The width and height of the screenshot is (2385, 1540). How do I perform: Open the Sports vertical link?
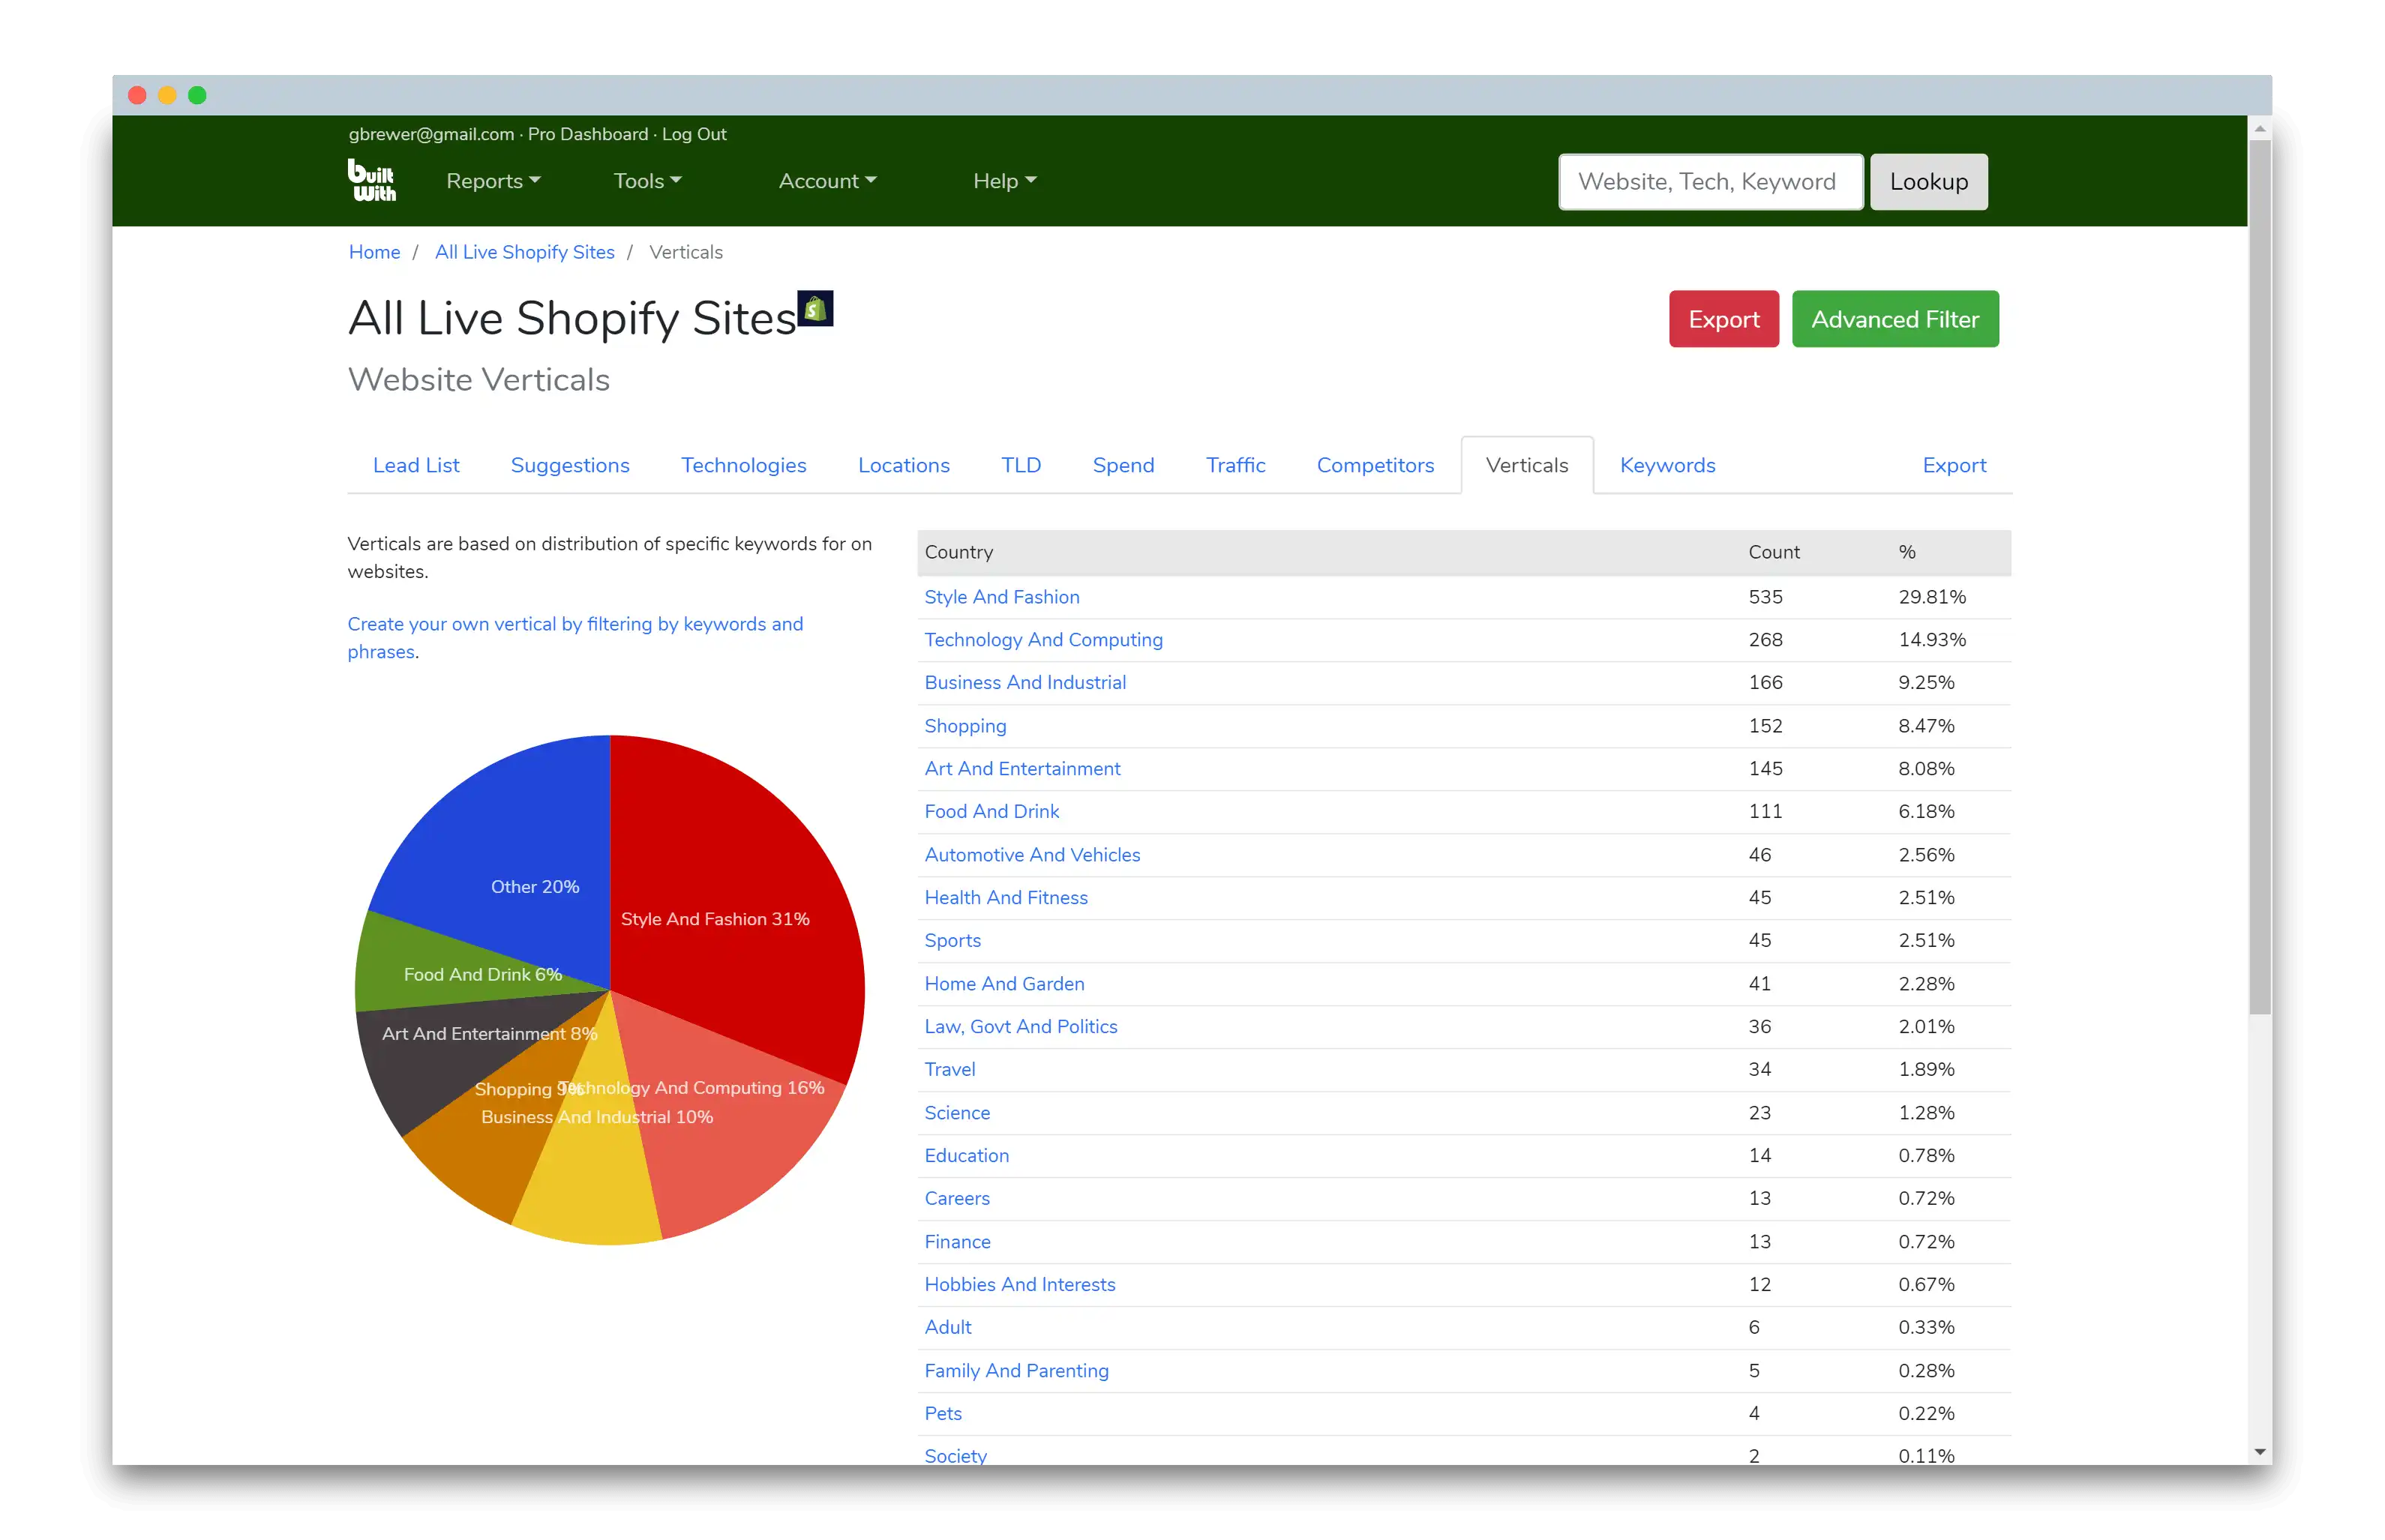point(952,941)
